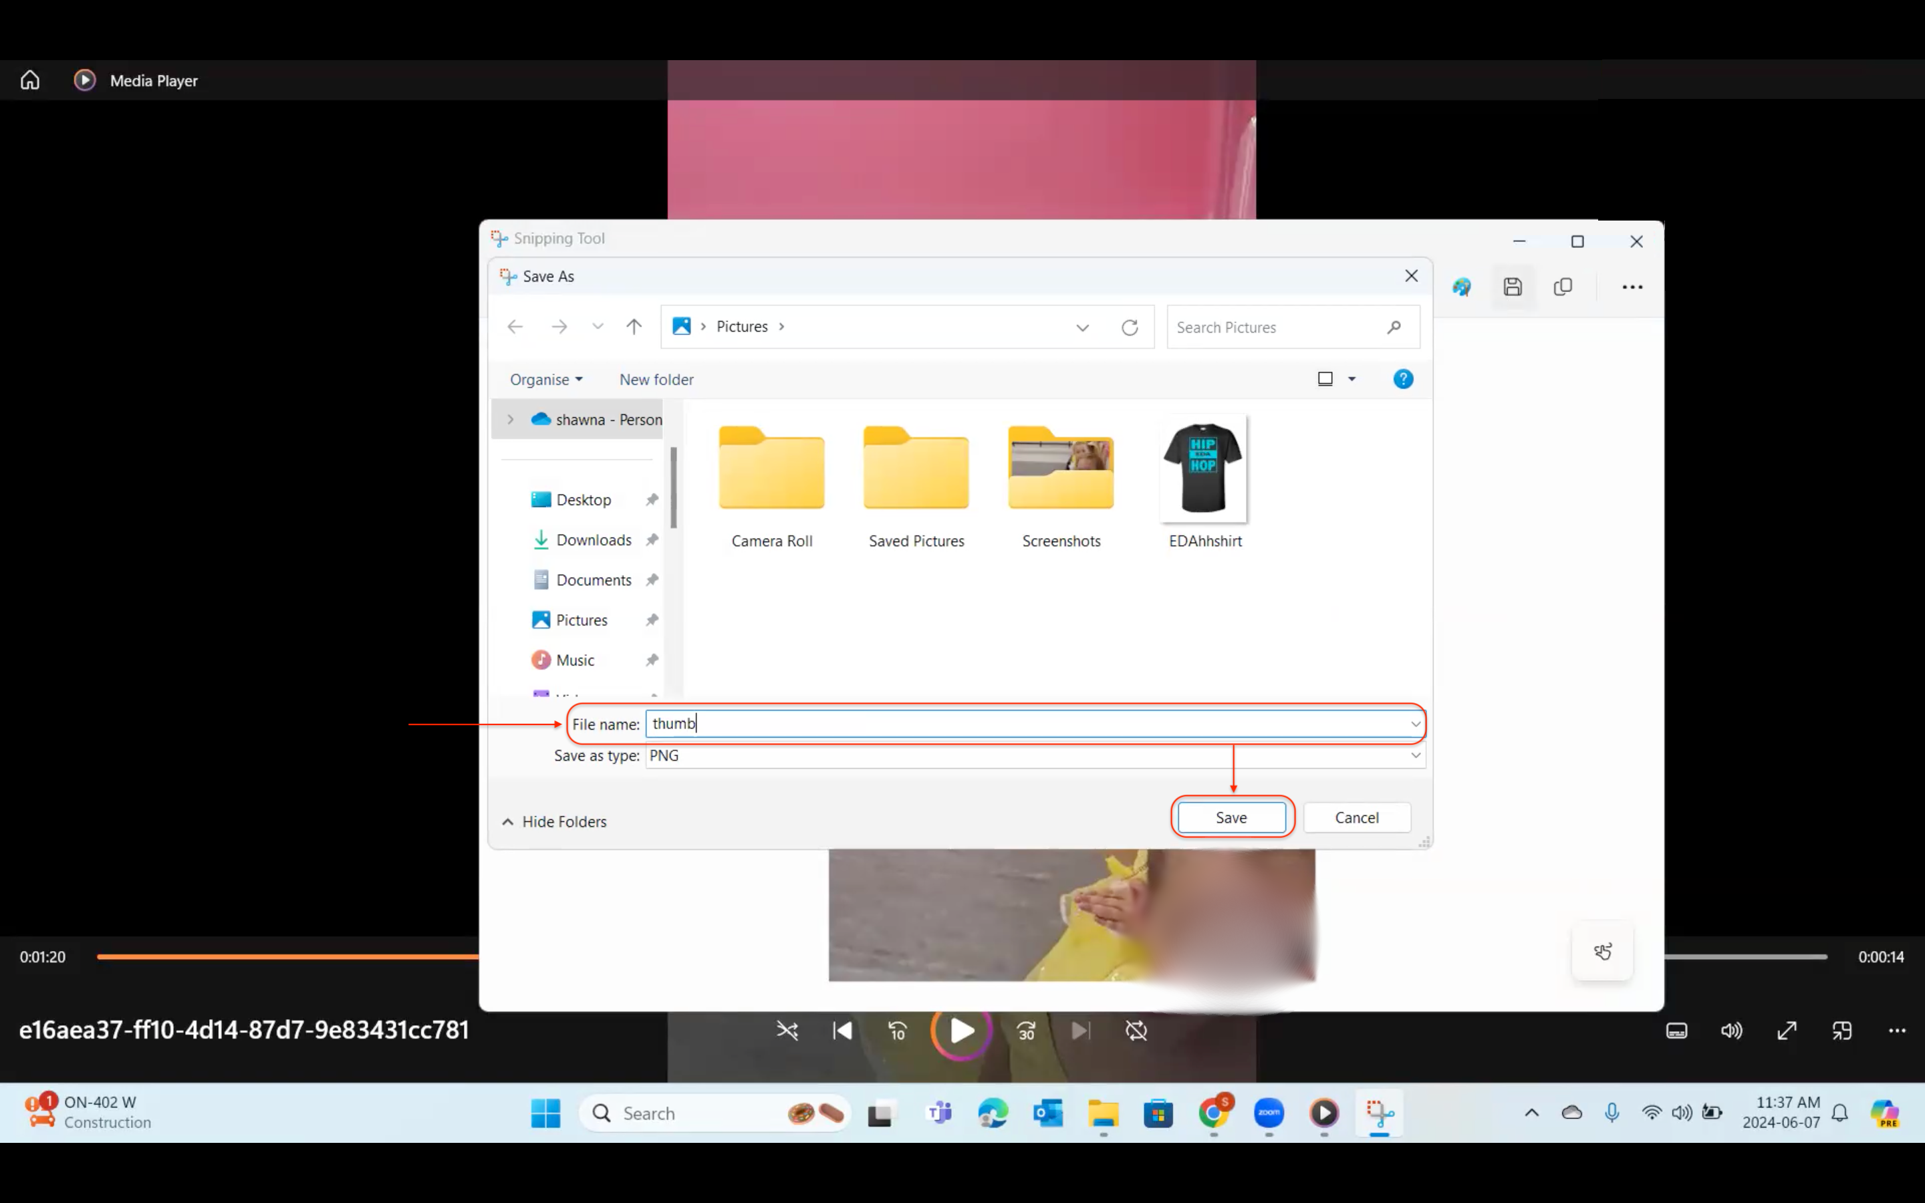Viewport: 1925px width, 1203px height.
Task: Click the refresh icon beside address bar
Action: pyautogui.click(x=1129, y=327)
